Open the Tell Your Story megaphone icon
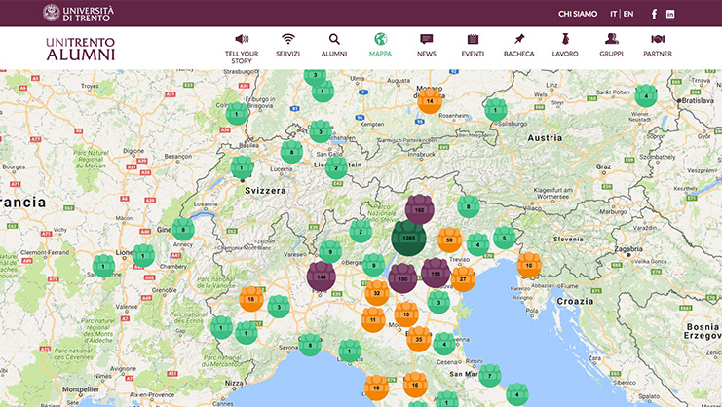 (x=242, y=39)
